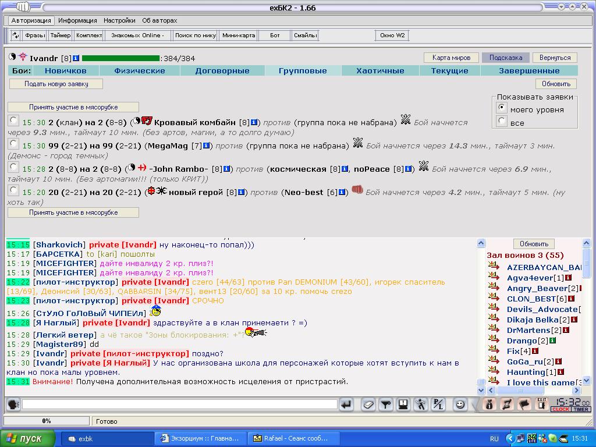
Task: Click the Подать новую заявку button
Action: click(56, 84)
